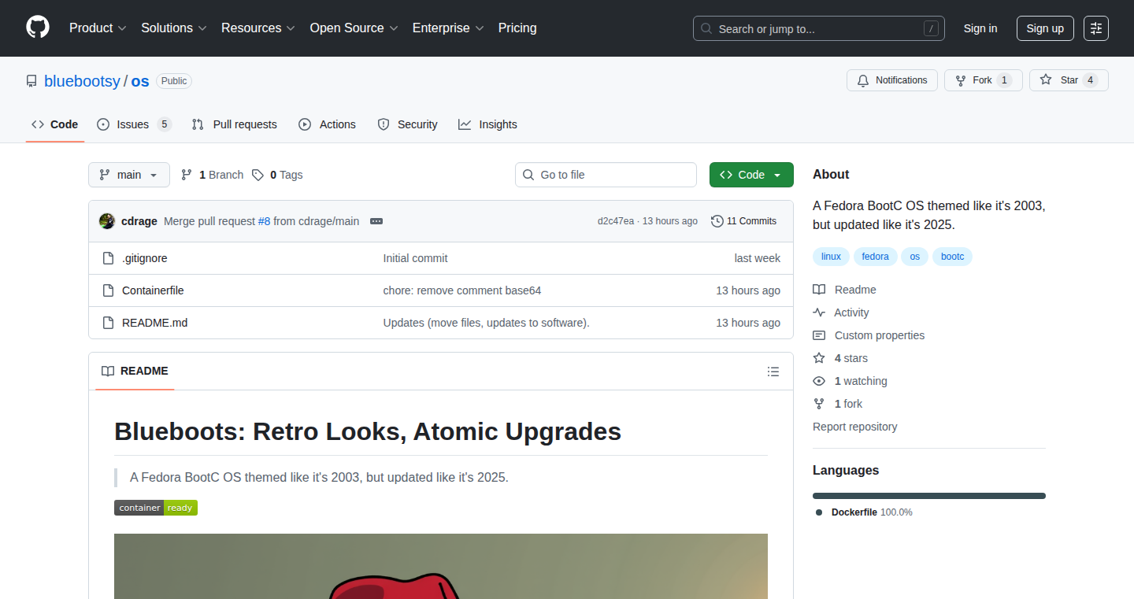Click the fork icon in About
The height and width of the screenshot is (599, 1134).
pyautogui.click(x=819, y=404)
